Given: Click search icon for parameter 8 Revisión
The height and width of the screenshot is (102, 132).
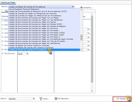Looking at the screenshot, I should point(89,50).
